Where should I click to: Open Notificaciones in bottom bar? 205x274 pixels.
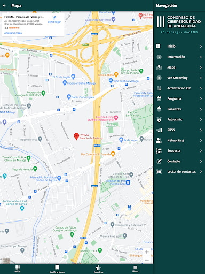[57, 269]
